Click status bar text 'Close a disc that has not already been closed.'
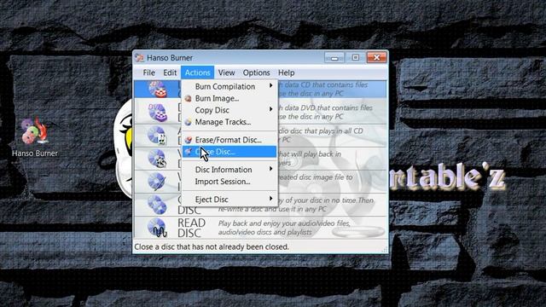The image size is (546, 307). 212,246
